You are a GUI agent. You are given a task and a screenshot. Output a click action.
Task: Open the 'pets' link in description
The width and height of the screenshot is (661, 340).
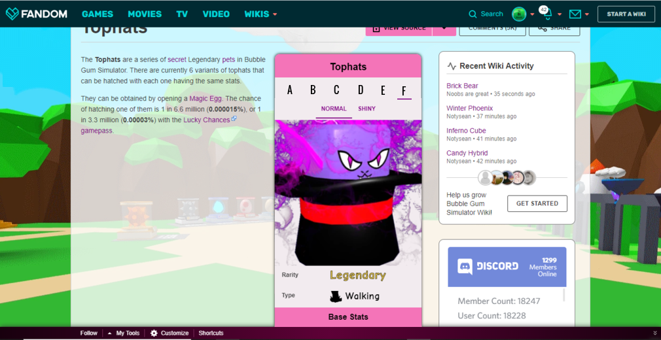(228, 59)
